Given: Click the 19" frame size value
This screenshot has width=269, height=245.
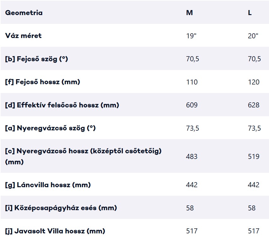Looking at the screenshot, I should [x=191, y=36].
